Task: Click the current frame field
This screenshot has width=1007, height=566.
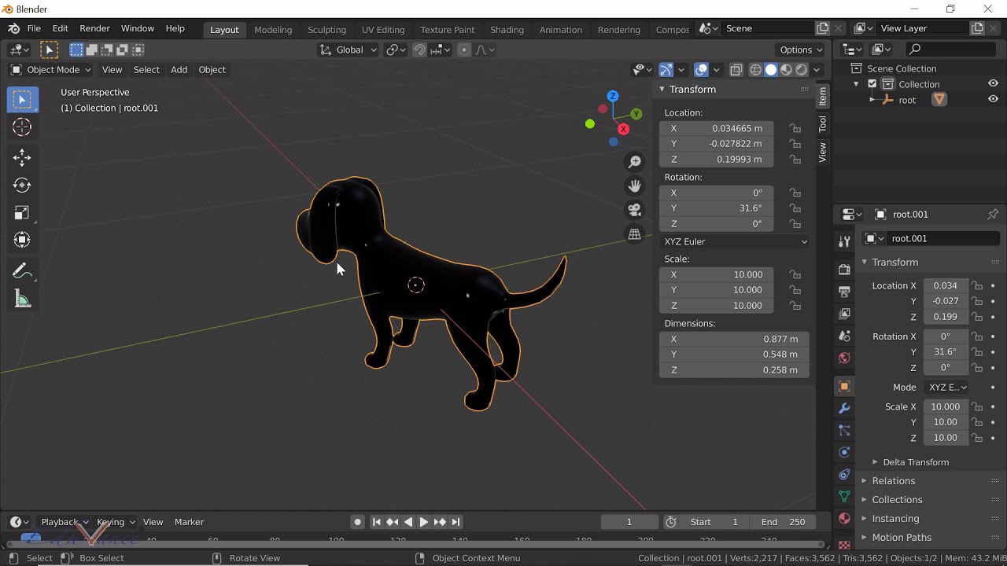Action: click(x=629, y=522)
